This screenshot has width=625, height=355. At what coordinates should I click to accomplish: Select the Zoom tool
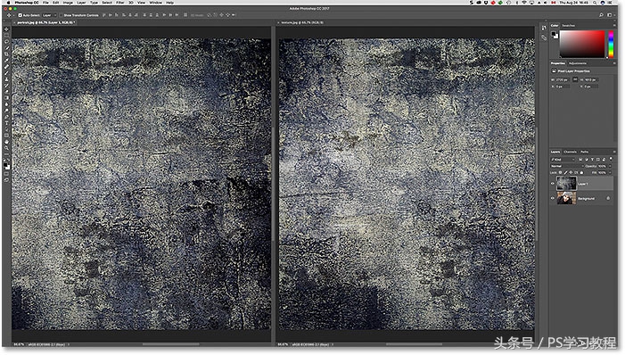[x=6, y=148]
